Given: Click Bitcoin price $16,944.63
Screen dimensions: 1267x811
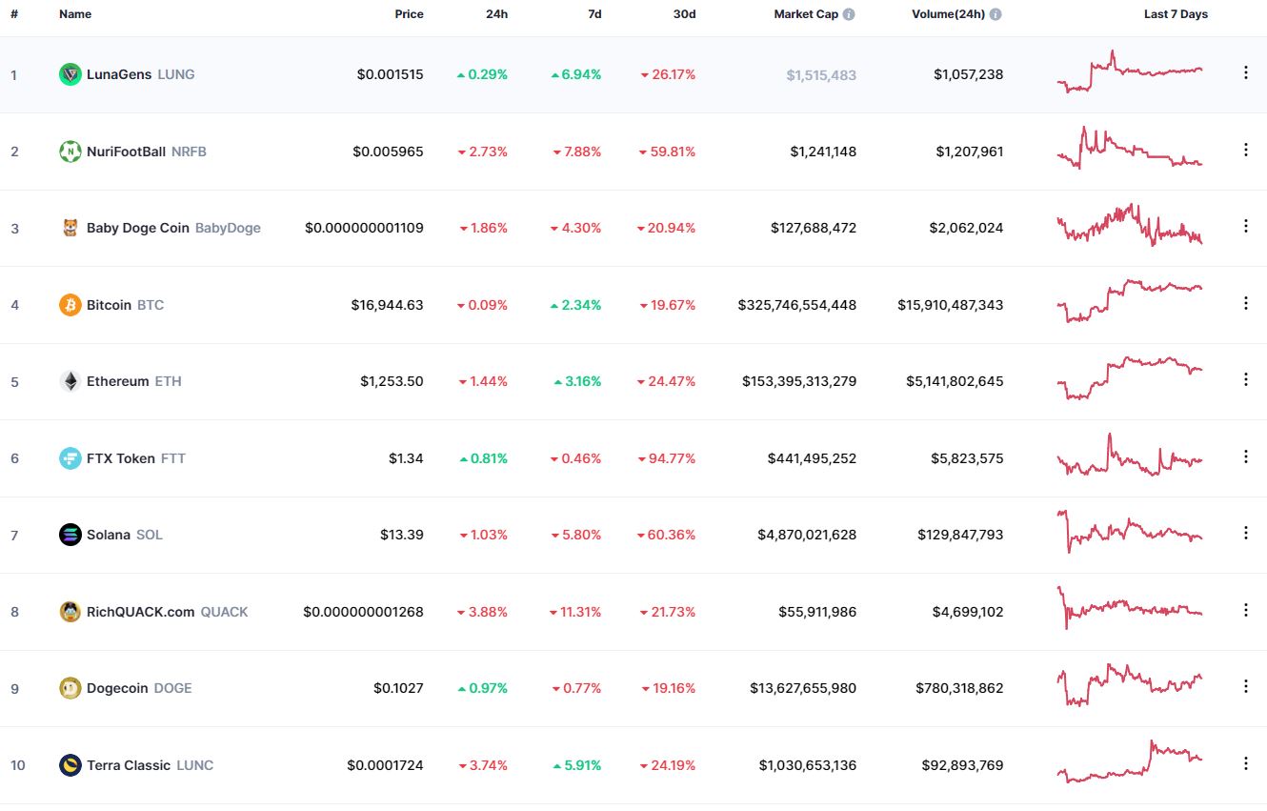Looking at the screenshot, I should pyautogui.click(x=387, y=305).
